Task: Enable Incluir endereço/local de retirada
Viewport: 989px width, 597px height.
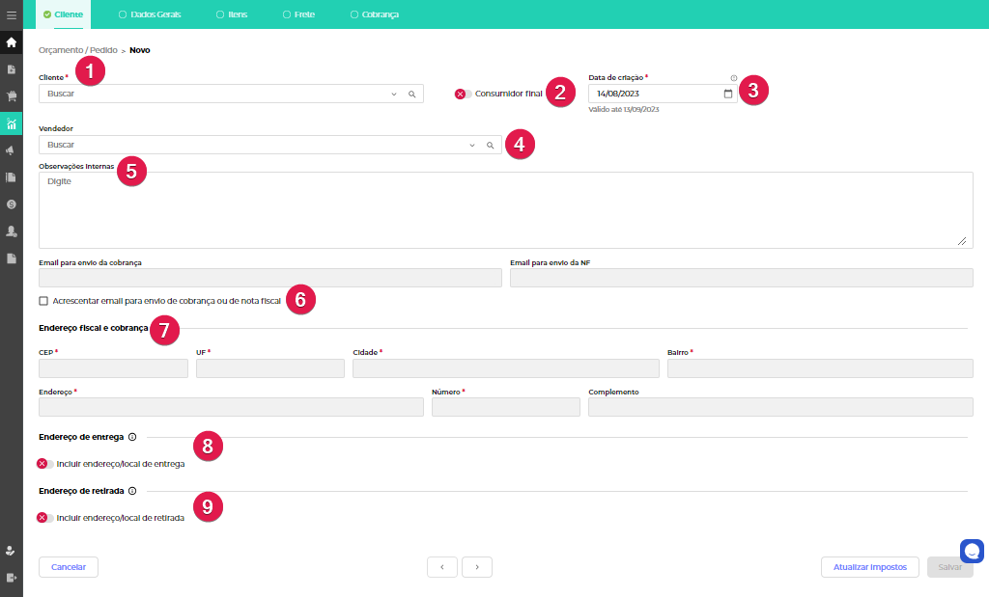Action: (44, 518)
